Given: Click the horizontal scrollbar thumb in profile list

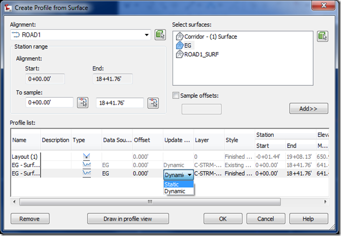Looking at the screenshot, I should point(150,202).
